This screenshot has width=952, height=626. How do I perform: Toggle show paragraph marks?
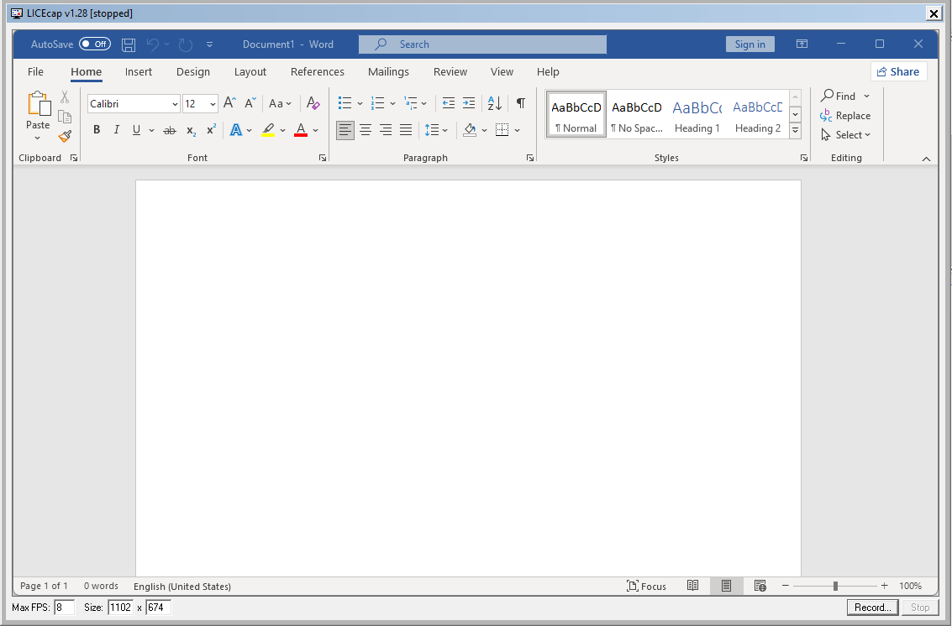[520, 103]
